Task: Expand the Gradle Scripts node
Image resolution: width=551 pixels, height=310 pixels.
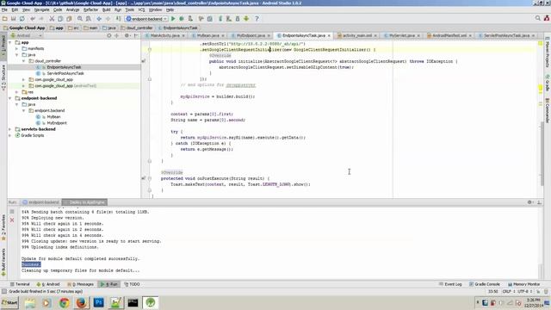Action: [9, 135]
